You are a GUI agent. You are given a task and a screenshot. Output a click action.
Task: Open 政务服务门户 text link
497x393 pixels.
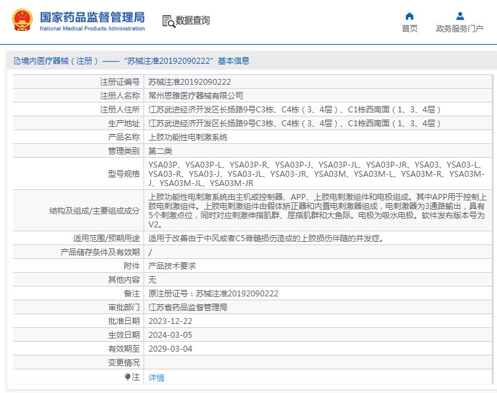click(x=459, y=29)
